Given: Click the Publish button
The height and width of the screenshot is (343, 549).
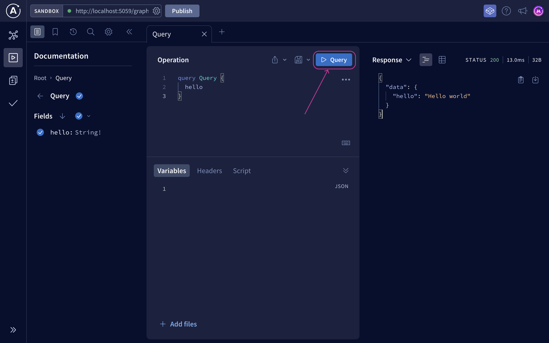Looking at the screenshot, I should (x=182, y=11).
